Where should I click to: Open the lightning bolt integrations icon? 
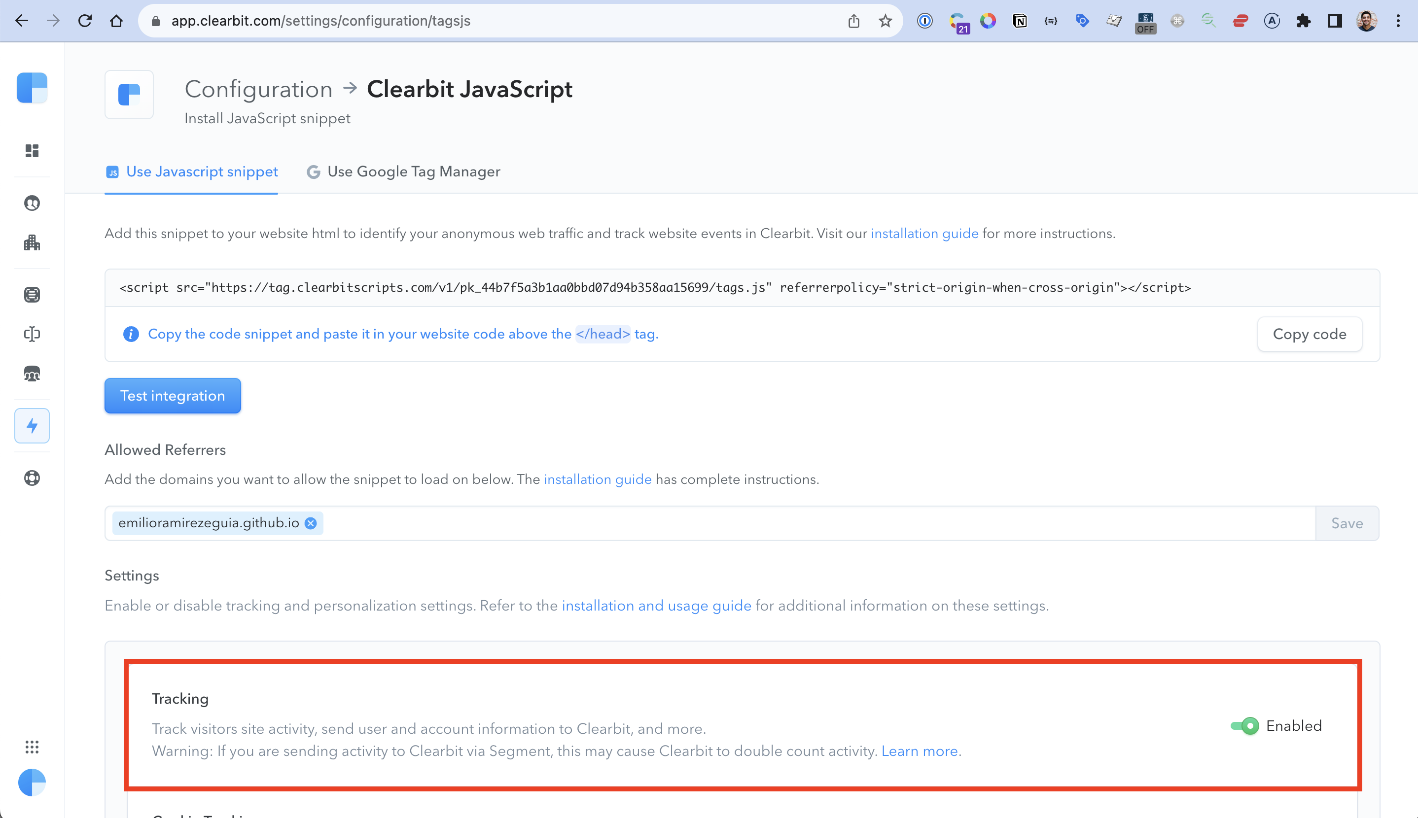tap(32, 425)
